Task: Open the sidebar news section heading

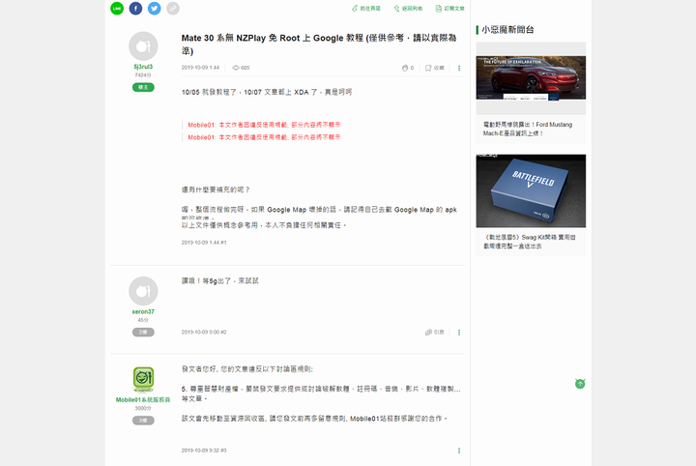Action: [x=507, y=30]
